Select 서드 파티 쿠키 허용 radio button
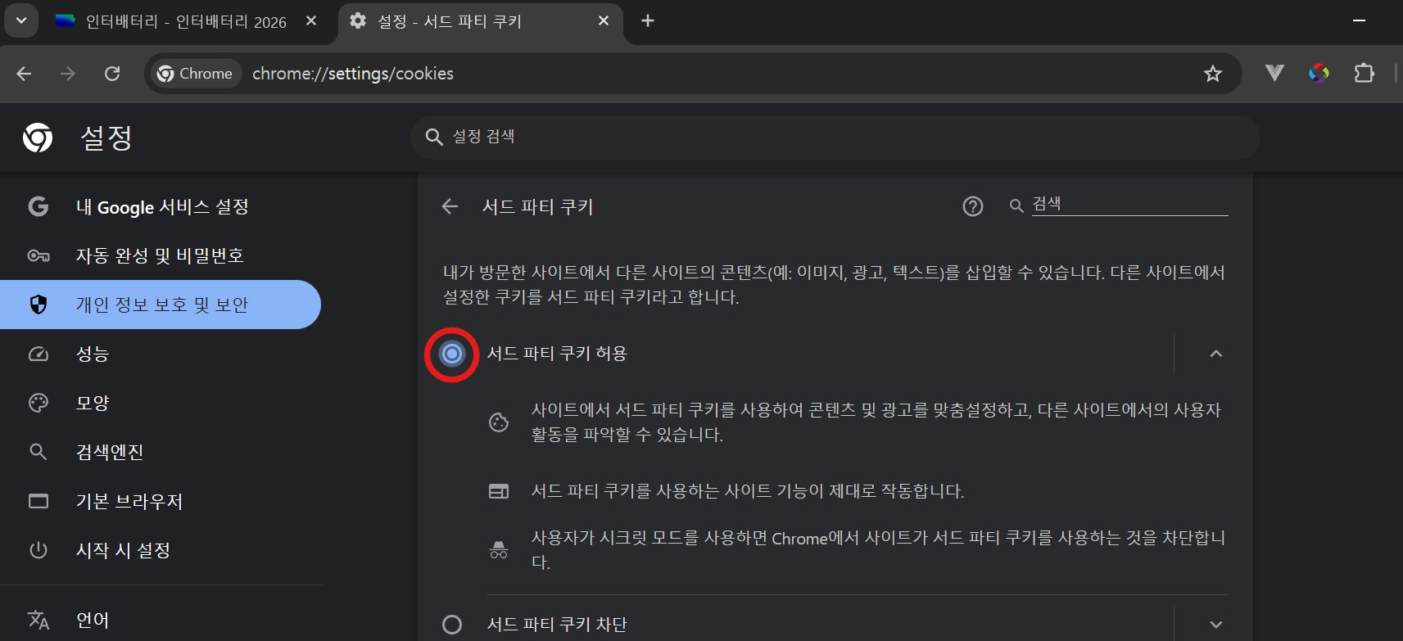This screenshot has height=641, width=1403. click(451, 354)
